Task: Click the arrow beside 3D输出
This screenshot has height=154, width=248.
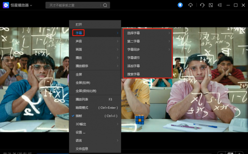Action: click(x=118, y=124)
